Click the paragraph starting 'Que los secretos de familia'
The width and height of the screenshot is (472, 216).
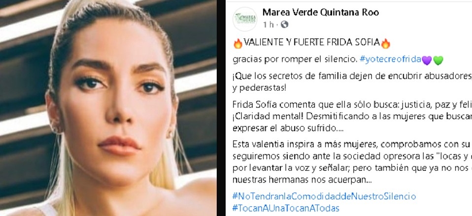point(352,82)
